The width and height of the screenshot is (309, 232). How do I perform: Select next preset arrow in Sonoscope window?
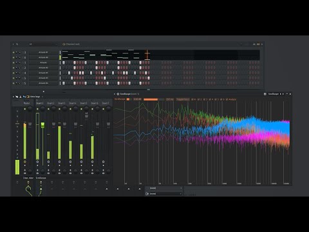tap(283, 94)
